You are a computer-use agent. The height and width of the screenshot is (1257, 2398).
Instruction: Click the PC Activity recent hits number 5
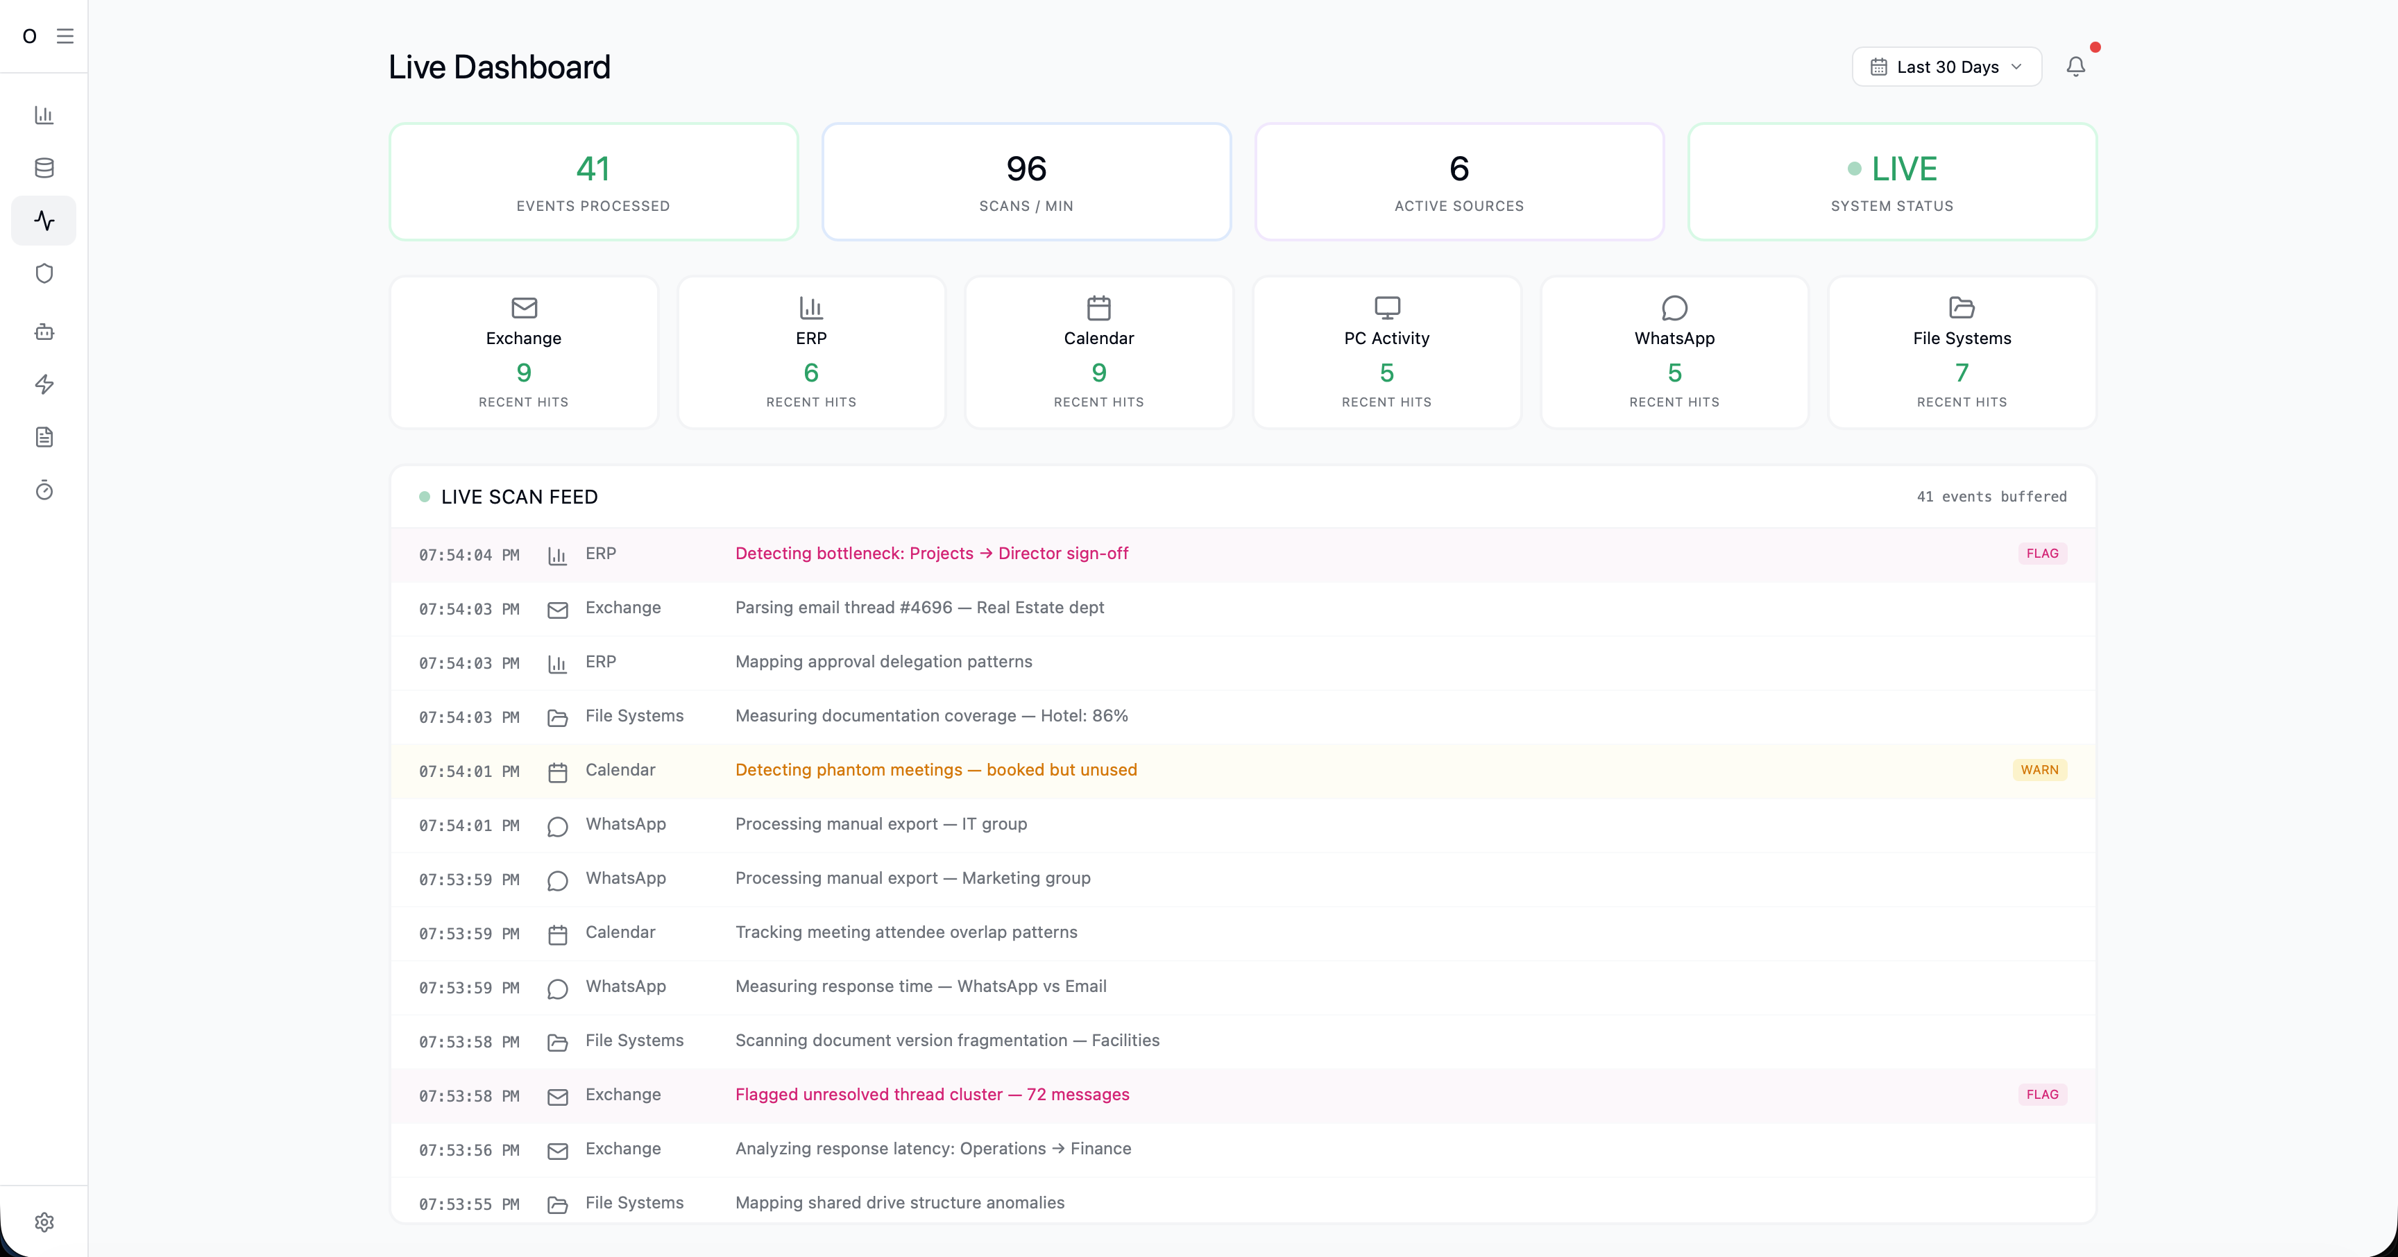tap(1387, 372)
